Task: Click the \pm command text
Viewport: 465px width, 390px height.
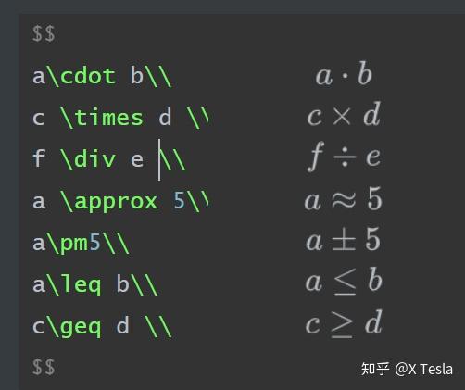Action: click(x=68, y=243)
